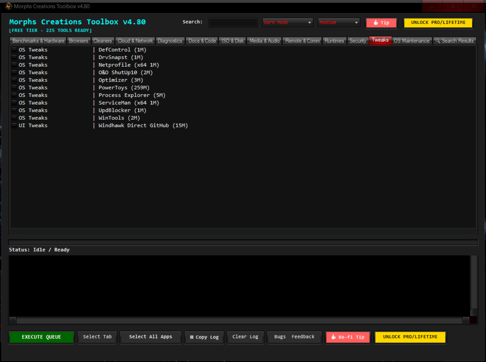Click the "[FREE TIER - 225 TOOLS READY]" text
486x362 pixels.
(50, 31)
